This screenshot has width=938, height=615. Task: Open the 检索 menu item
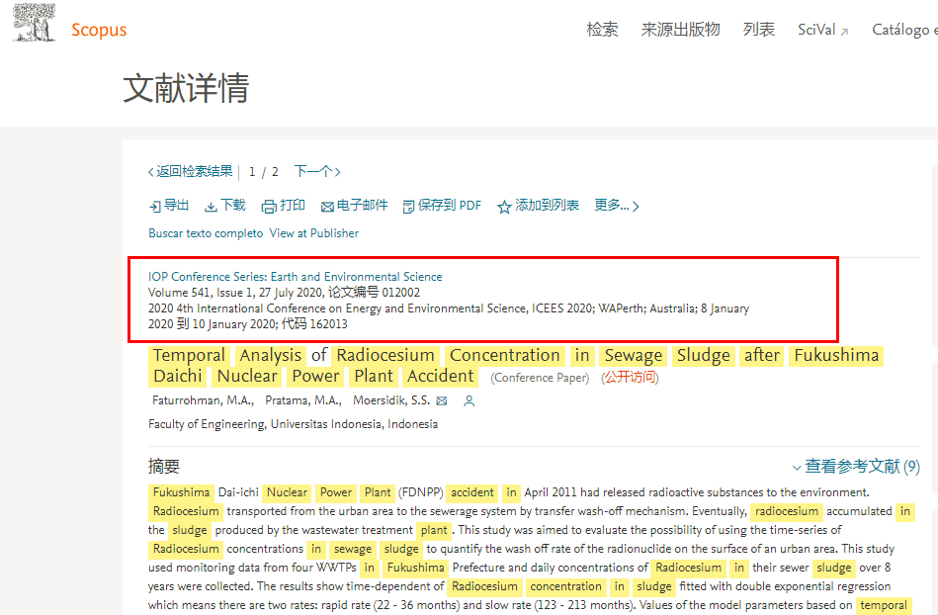tap(602, 30)
